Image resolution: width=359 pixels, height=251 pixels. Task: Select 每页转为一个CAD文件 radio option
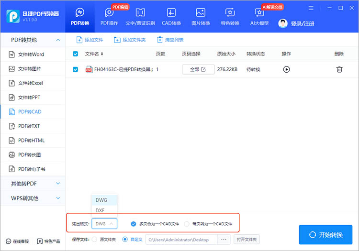[x=187, y=224]
